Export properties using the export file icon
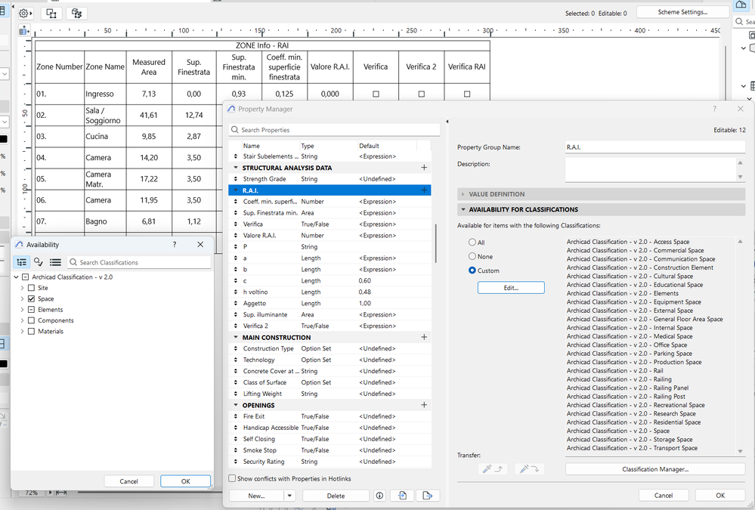 pyautogui.click(x=427, y=495)
